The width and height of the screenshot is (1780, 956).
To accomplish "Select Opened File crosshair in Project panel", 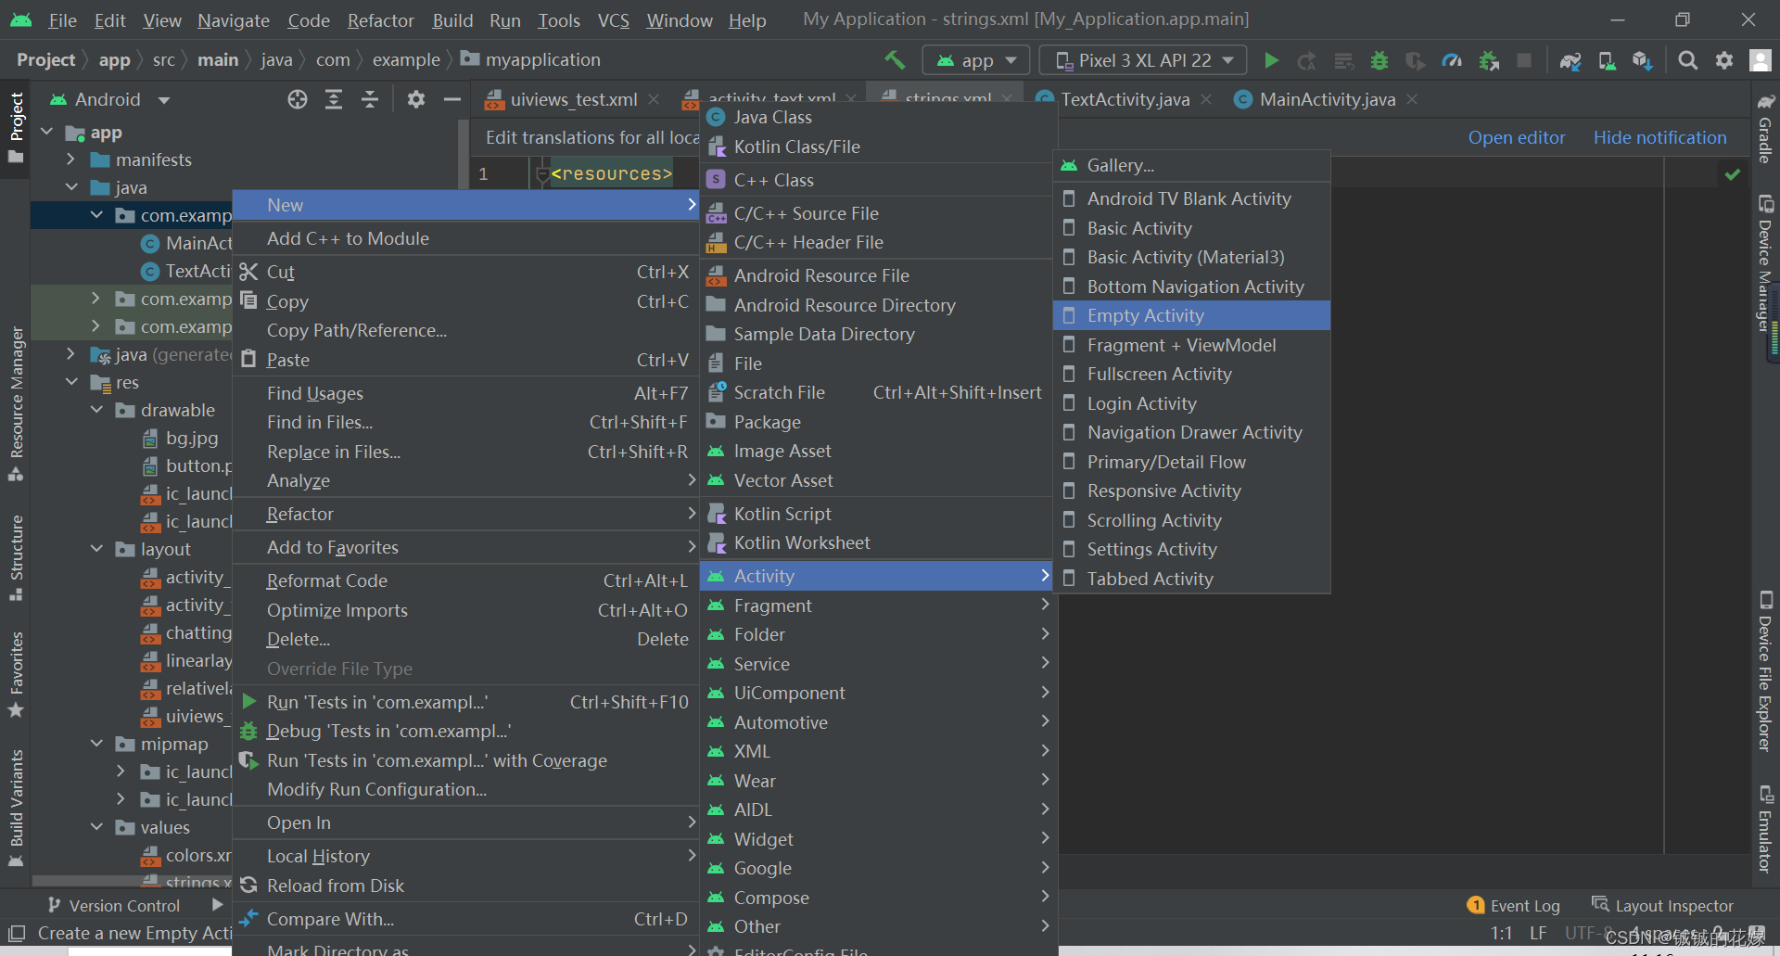I will 297,99.
